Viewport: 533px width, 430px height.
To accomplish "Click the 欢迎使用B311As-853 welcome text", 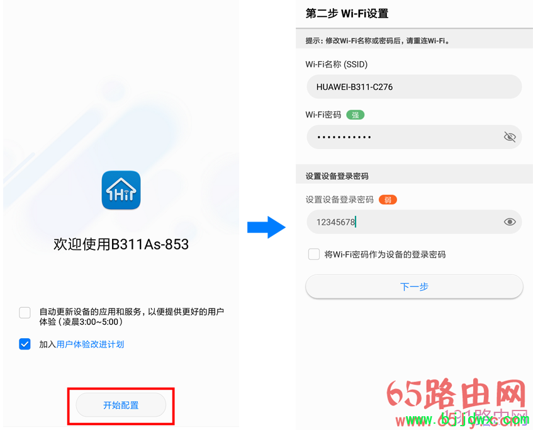I will tap(120, 244).
